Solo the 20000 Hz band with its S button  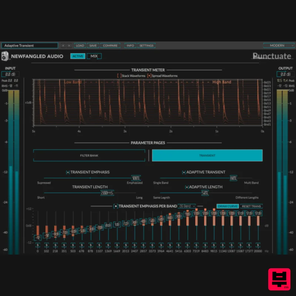[x=258, y=245]
